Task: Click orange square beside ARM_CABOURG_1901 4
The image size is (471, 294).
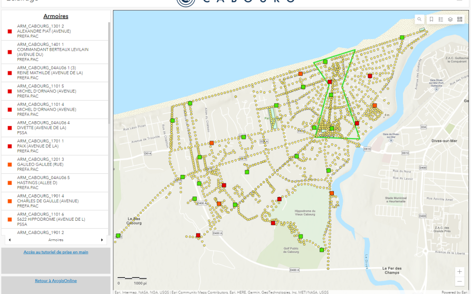Action: click(x=9, y=201)
